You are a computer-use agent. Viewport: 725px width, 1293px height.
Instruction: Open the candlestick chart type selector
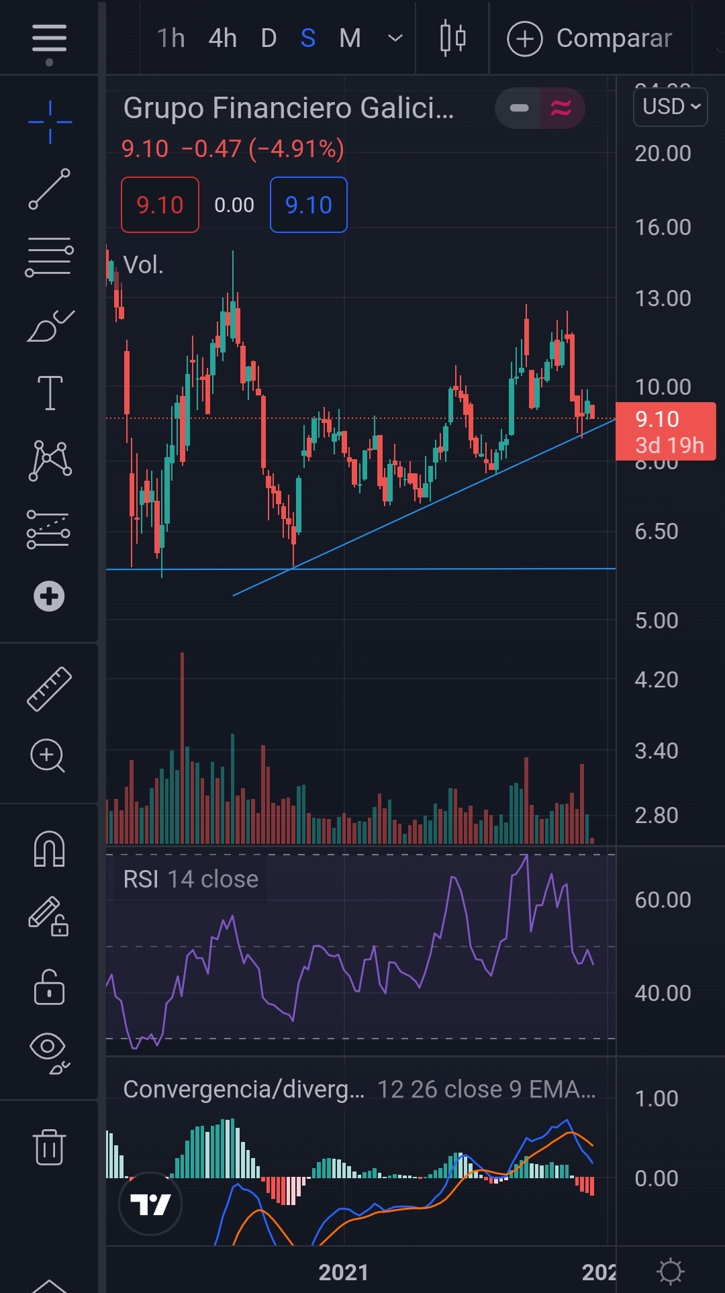click(452, 38)
